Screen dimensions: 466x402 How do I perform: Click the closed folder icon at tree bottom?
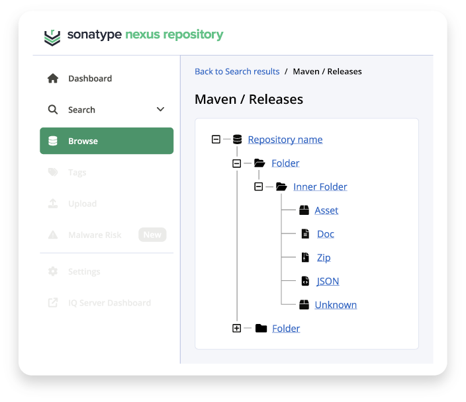[261, 329]
